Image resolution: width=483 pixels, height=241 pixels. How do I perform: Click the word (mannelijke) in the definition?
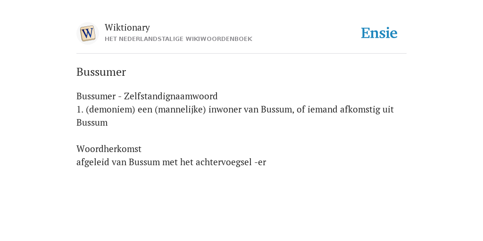coord(180,109)
